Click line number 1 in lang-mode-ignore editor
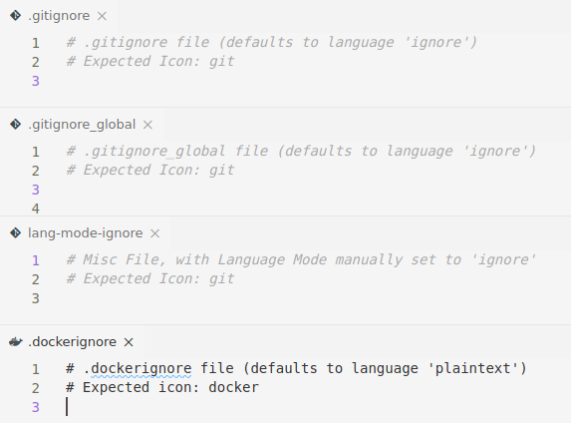Screen dimensions: 571x423 (35, 260)
